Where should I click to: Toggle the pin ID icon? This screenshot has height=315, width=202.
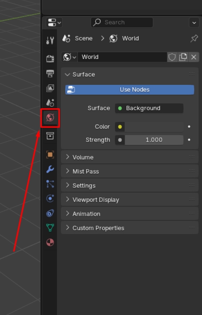tap(194, 39)
